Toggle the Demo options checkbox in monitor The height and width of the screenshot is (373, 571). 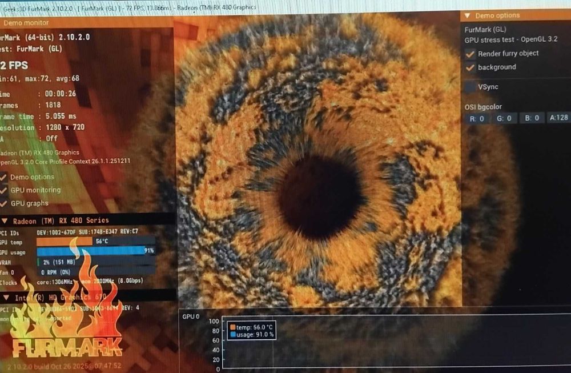(x=3, y=177)
